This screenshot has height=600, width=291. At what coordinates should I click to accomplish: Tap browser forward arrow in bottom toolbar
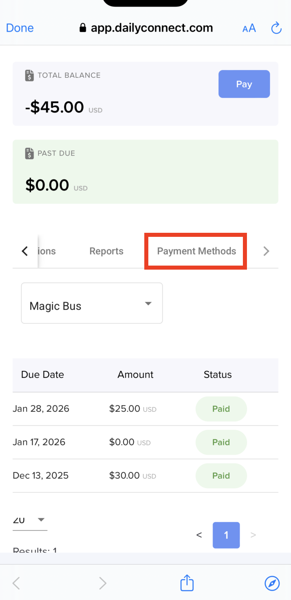tap(103, 583)
